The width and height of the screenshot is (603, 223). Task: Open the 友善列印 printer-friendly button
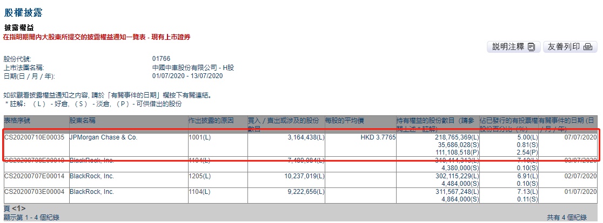pyautogui.click(x=570, y=47)
